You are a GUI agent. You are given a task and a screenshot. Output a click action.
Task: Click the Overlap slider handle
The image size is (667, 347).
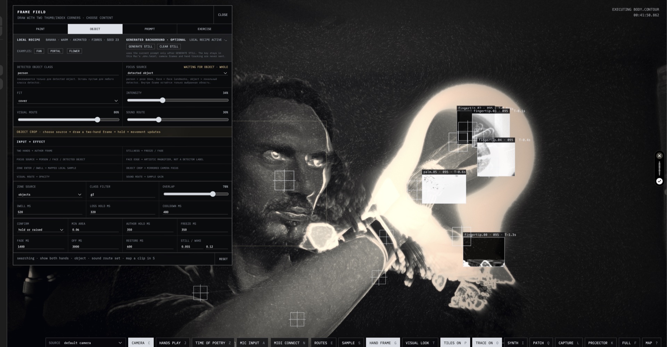213,194
